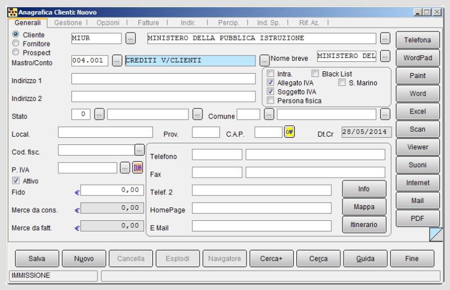Image resolution: width=450 pixels, height=290 pixels.
Task: Open lookup next to Comune code field
Action: 269,115
